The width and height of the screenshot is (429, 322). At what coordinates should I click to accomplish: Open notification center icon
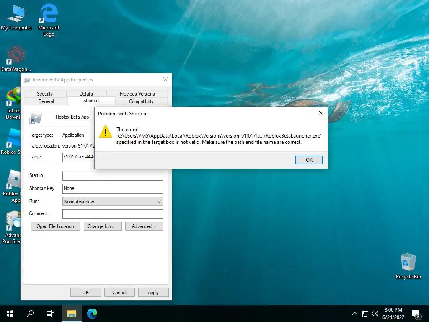click(416, 314)
